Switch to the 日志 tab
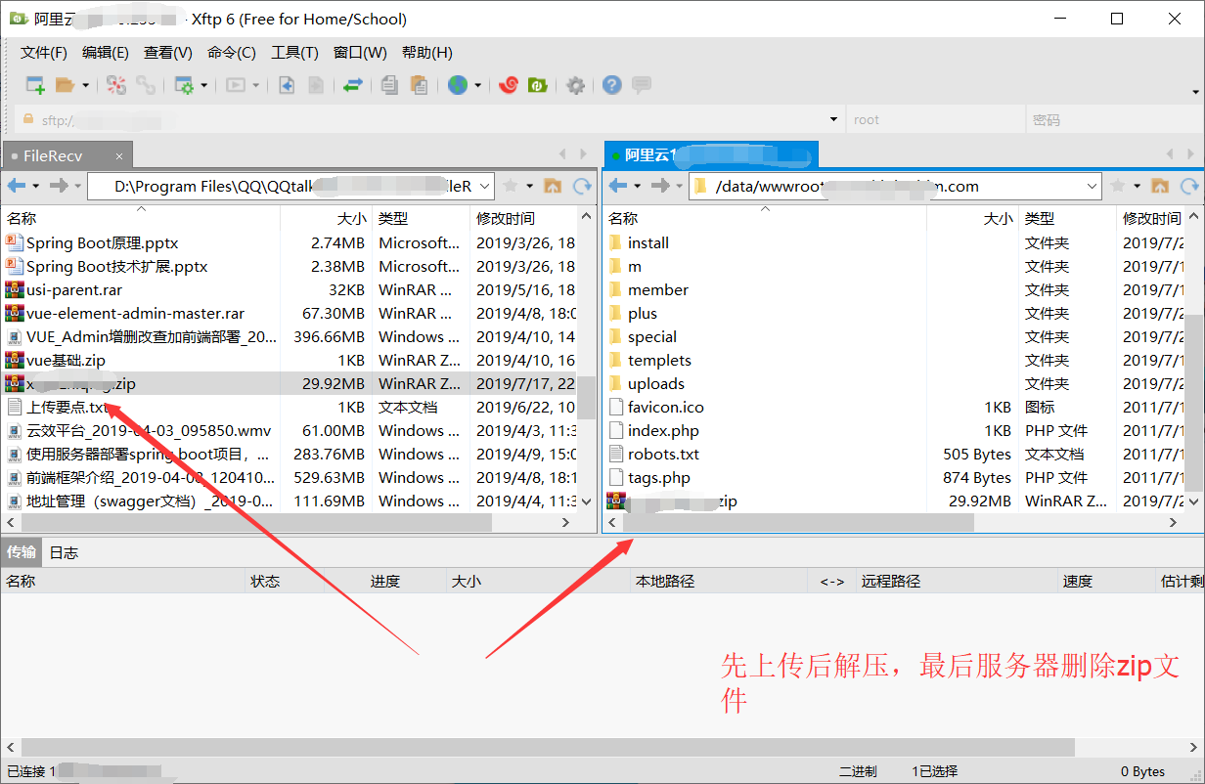This screenshot has width=1205, height=784. pos(64,552)
